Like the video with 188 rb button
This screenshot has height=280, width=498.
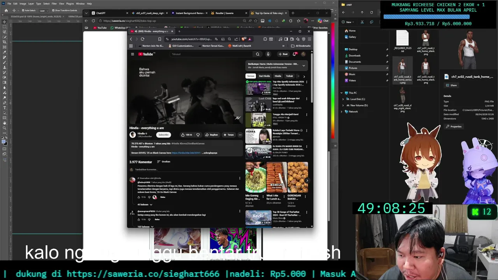pos(187,135)
